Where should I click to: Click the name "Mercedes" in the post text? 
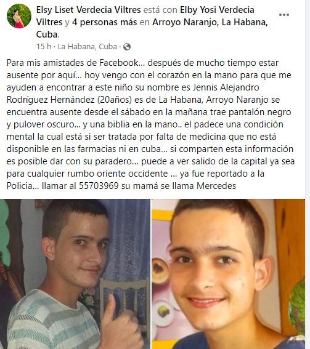(x=216, y=186)
